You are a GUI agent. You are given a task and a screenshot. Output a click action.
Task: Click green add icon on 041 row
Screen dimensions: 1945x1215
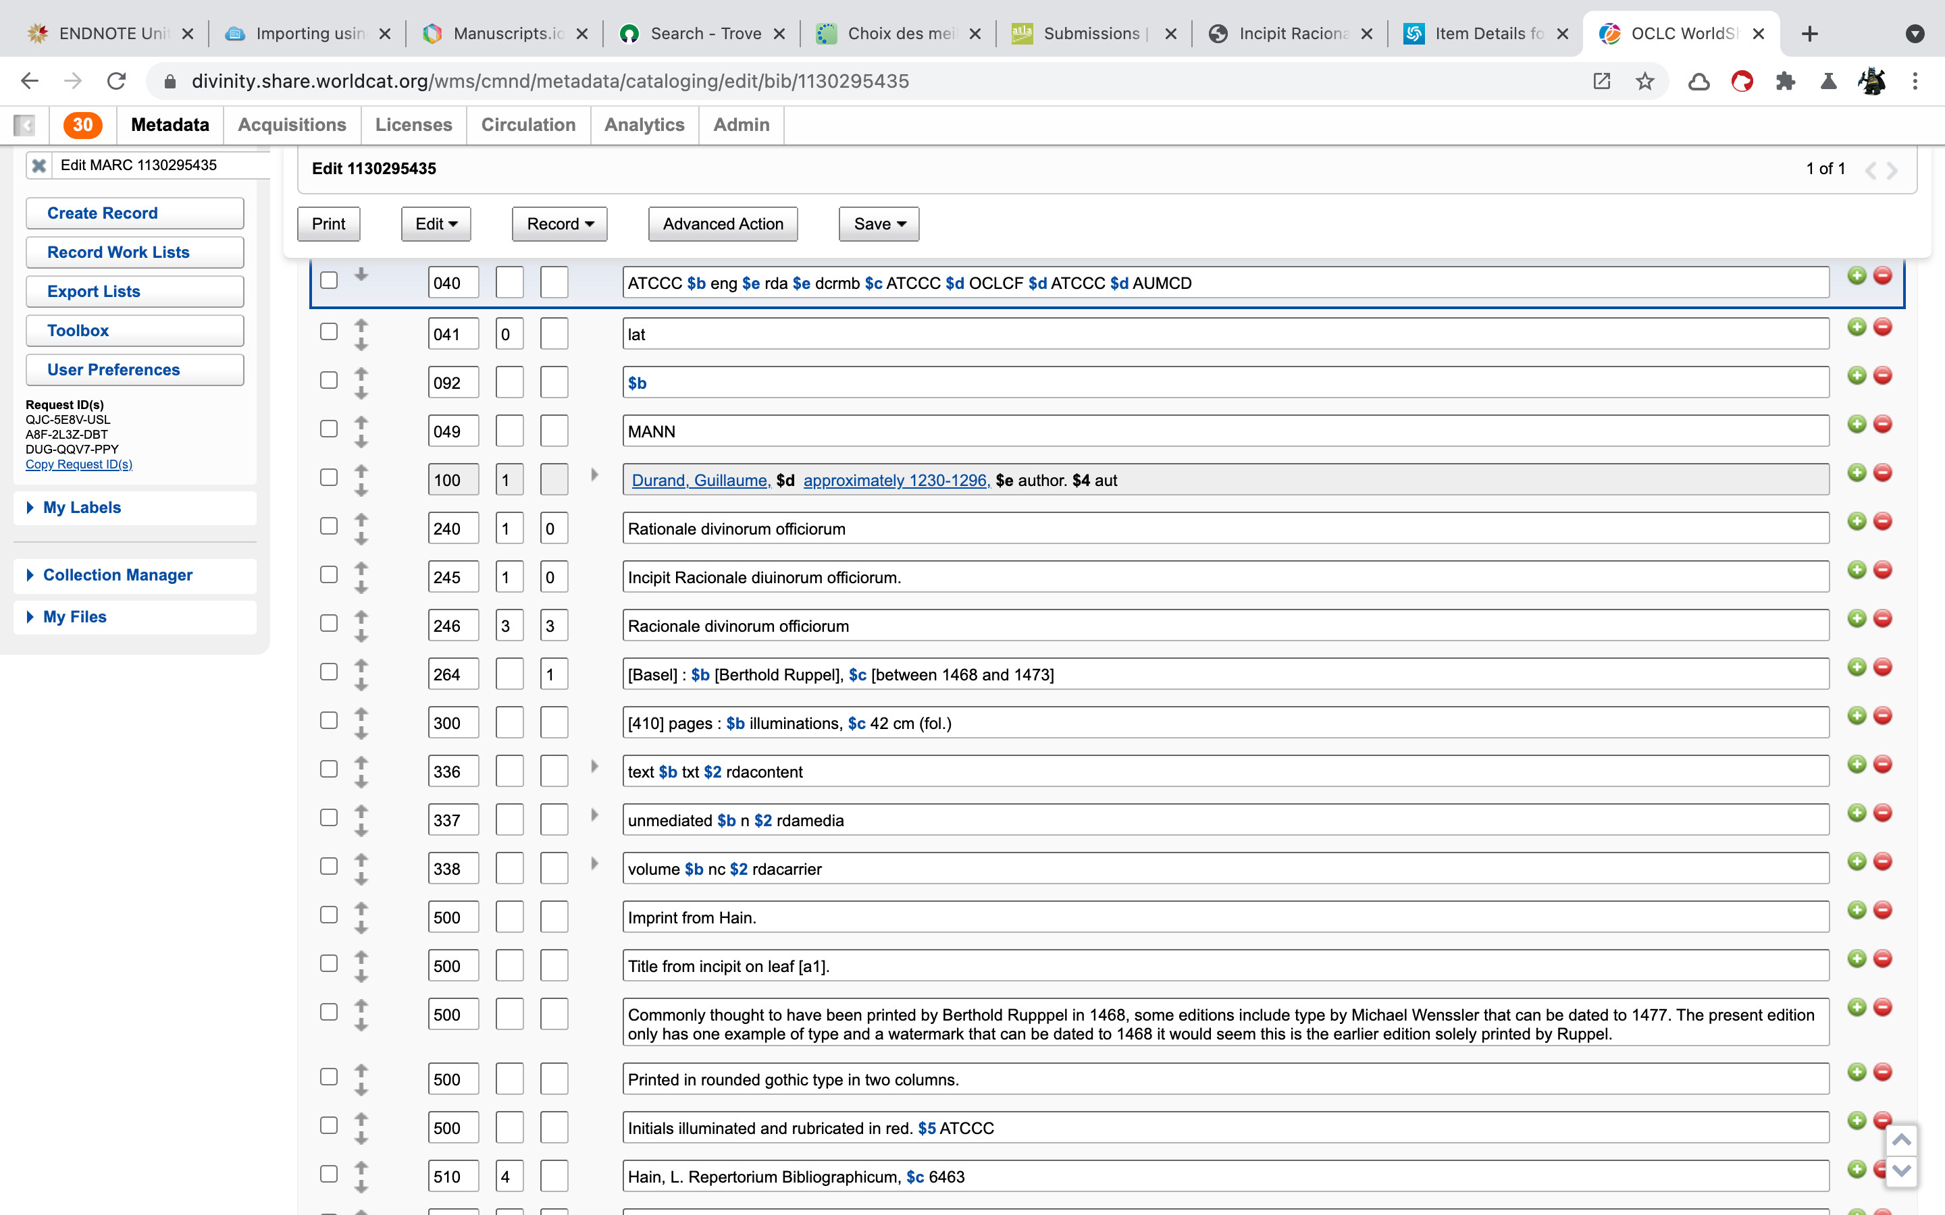(1856, 327)
